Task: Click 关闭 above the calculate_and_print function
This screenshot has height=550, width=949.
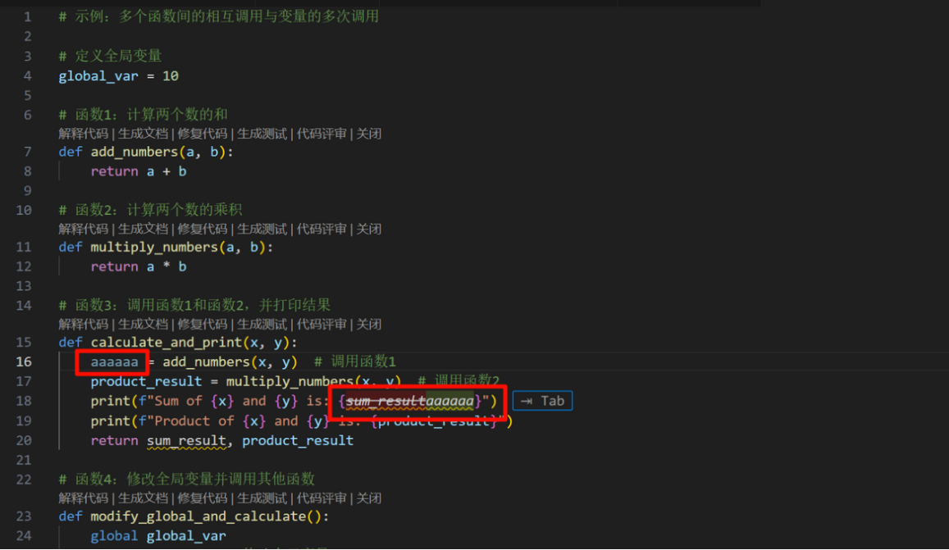Action: (368, 325)
